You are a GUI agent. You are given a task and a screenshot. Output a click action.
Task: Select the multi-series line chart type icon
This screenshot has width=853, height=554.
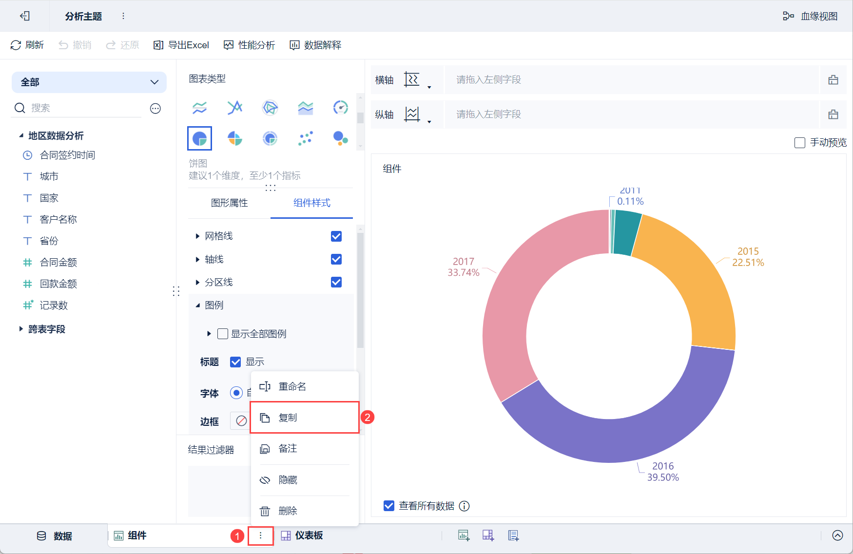click(x=199, y=107)
